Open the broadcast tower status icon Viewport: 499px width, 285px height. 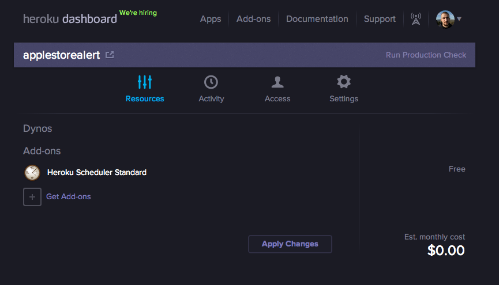(415, 19)
